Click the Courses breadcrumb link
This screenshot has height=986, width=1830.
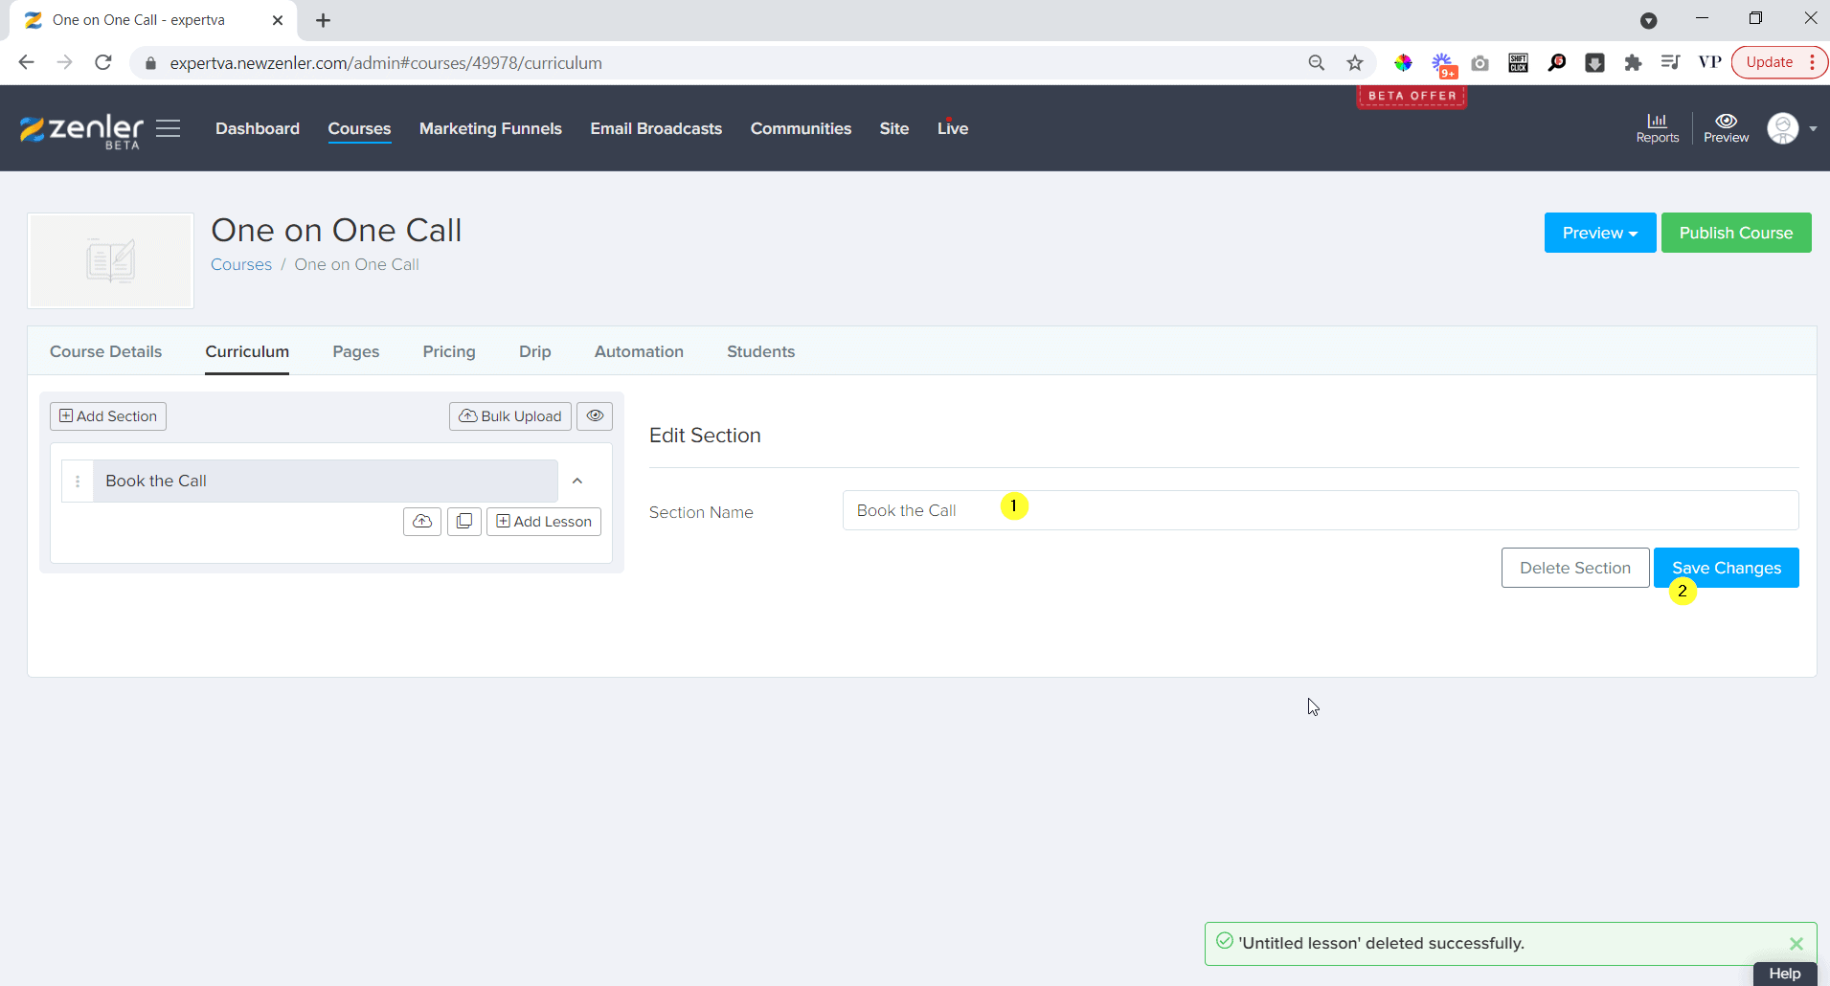pos(241,264)
